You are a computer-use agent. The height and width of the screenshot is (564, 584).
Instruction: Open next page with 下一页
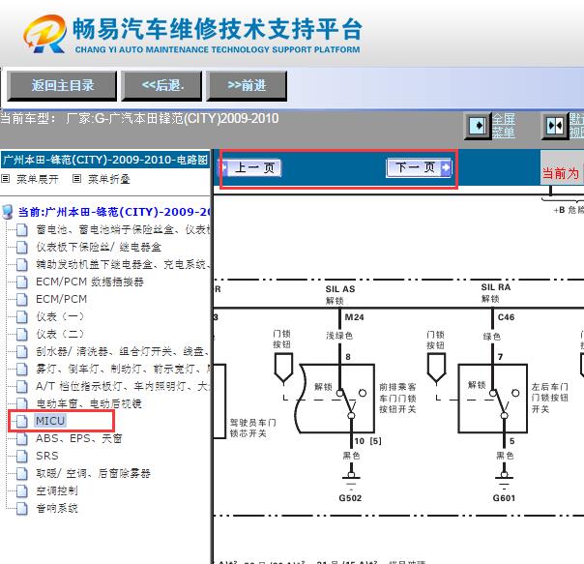[x=419, y=167]
